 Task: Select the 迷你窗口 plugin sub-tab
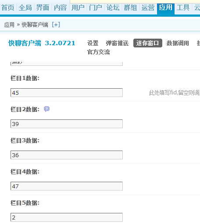(x=148, y=43)
